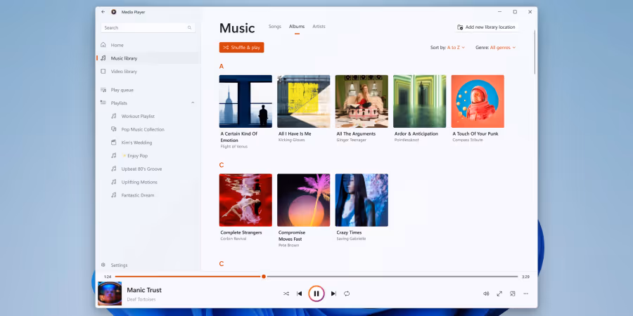Click the letter A section header
Viewport: 633px width, 316px height.
tap(222, 67)
